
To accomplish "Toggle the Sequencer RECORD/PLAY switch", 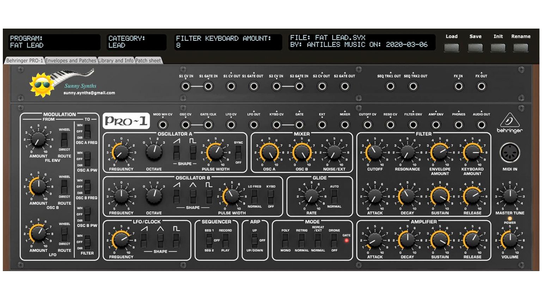I will tap(225, 240).
